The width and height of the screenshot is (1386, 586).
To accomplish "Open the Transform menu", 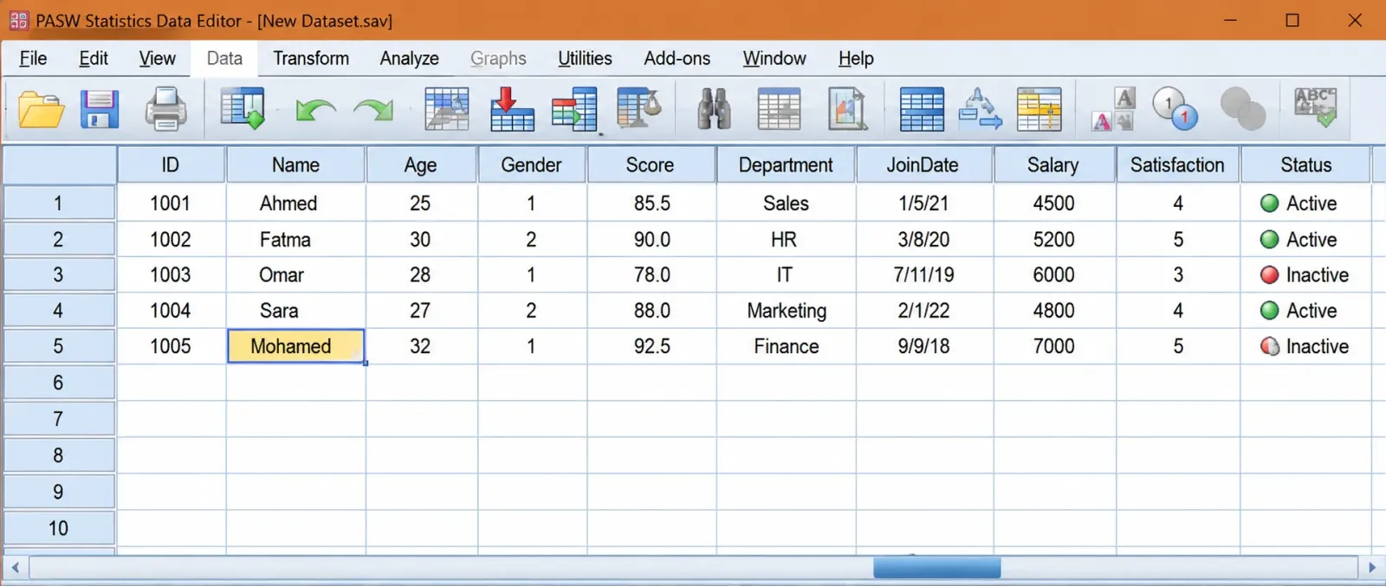I will pyautogui.click(x=311, y=58).
